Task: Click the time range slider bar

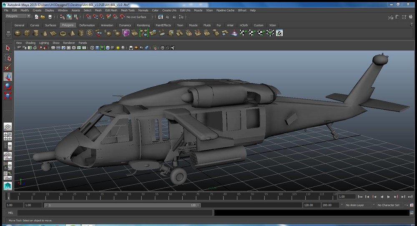Action: click(121, 205)
